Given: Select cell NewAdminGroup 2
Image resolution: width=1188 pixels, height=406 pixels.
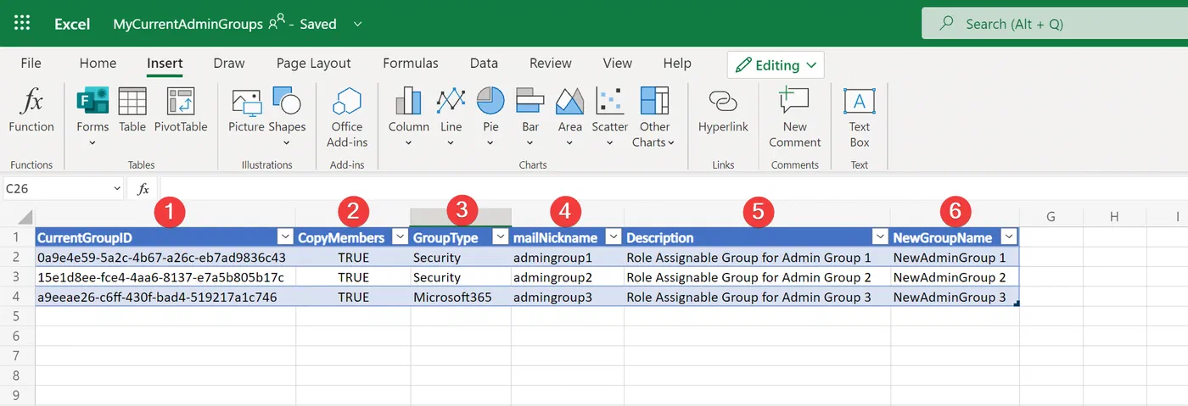Looking at the screenshot, I should pos(955,277).
